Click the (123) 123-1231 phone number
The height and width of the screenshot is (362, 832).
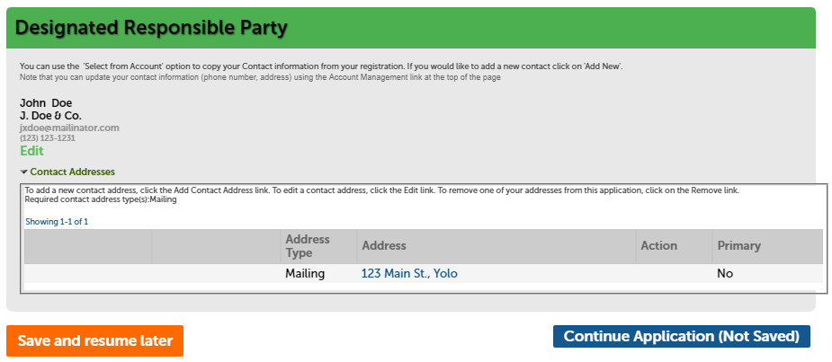pos(48,138)
